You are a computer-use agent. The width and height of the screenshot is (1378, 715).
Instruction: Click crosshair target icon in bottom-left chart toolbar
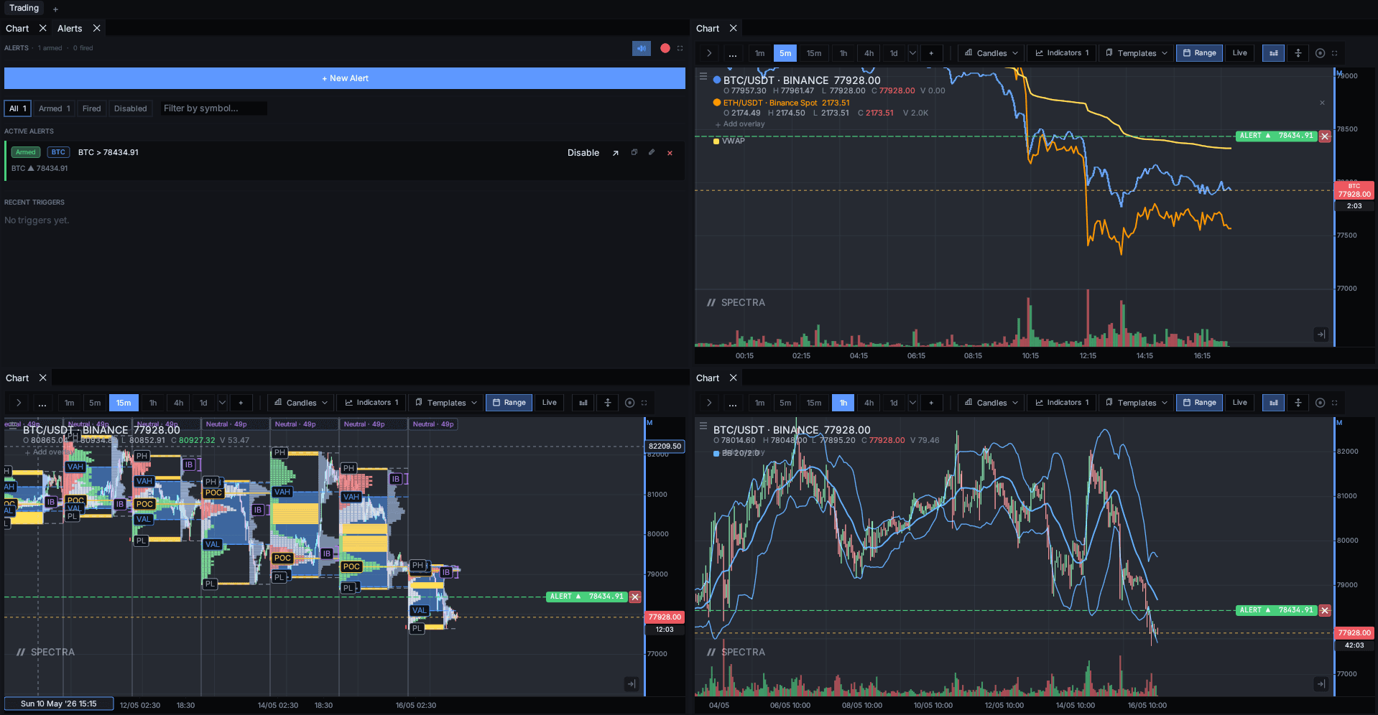629,403
